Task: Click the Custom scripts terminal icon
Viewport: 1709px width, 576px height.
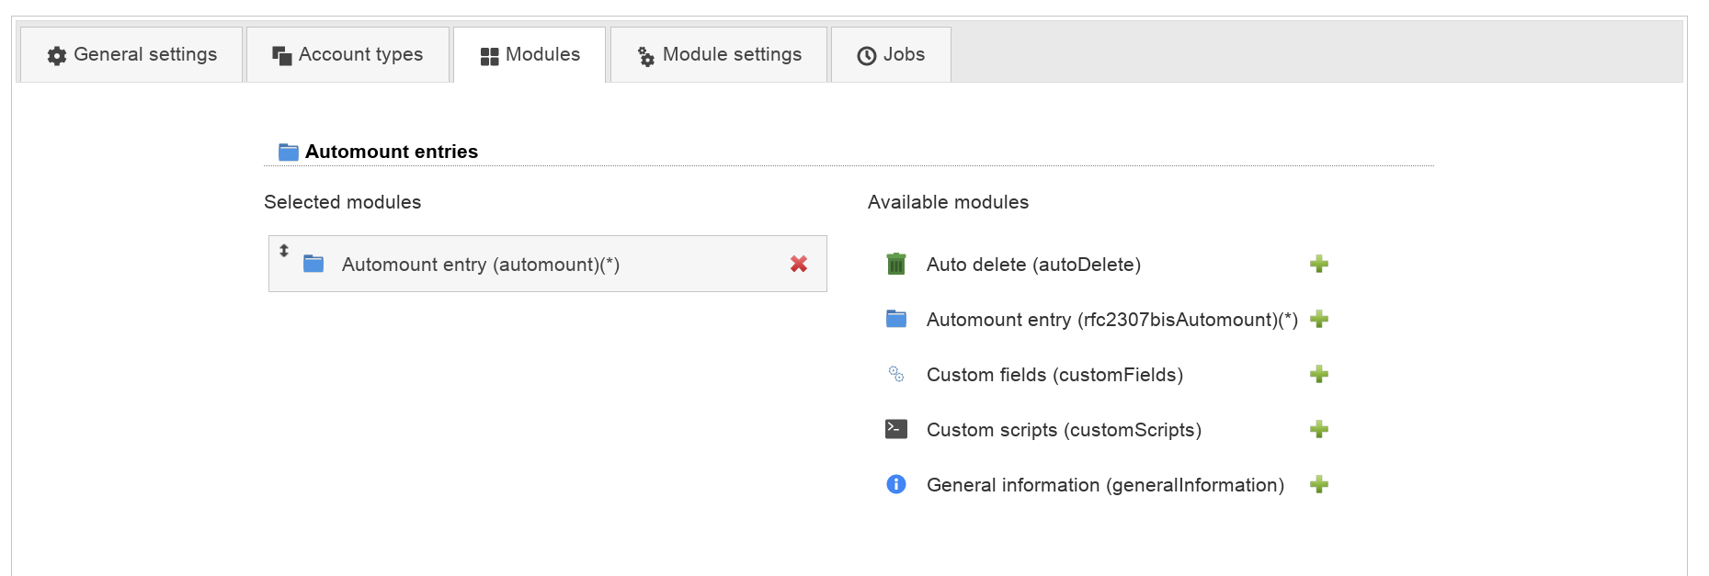Action: 895,429
